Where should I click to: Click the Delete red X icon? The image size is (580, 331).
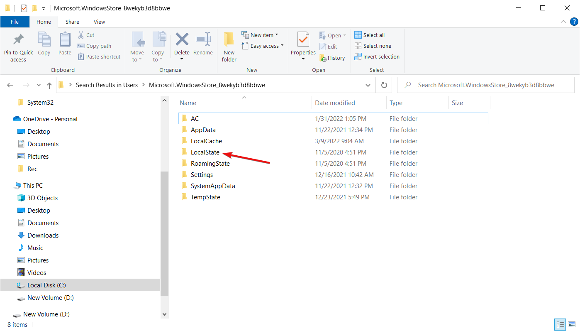[182, 40]
